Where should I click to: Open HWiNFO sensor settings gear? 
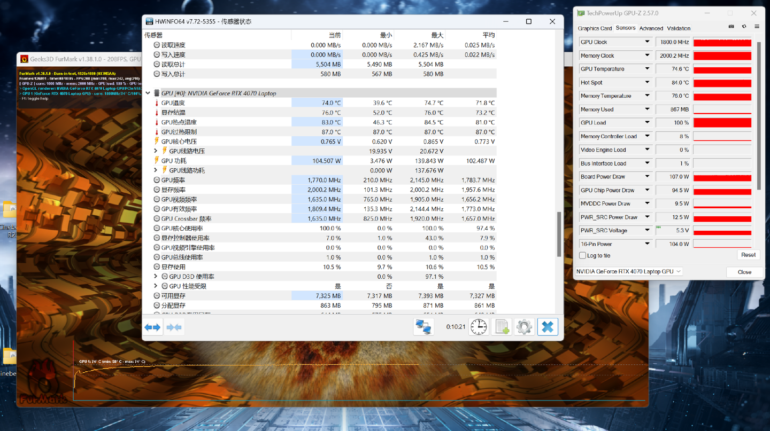pyautogui.click(x=524, y=327)
